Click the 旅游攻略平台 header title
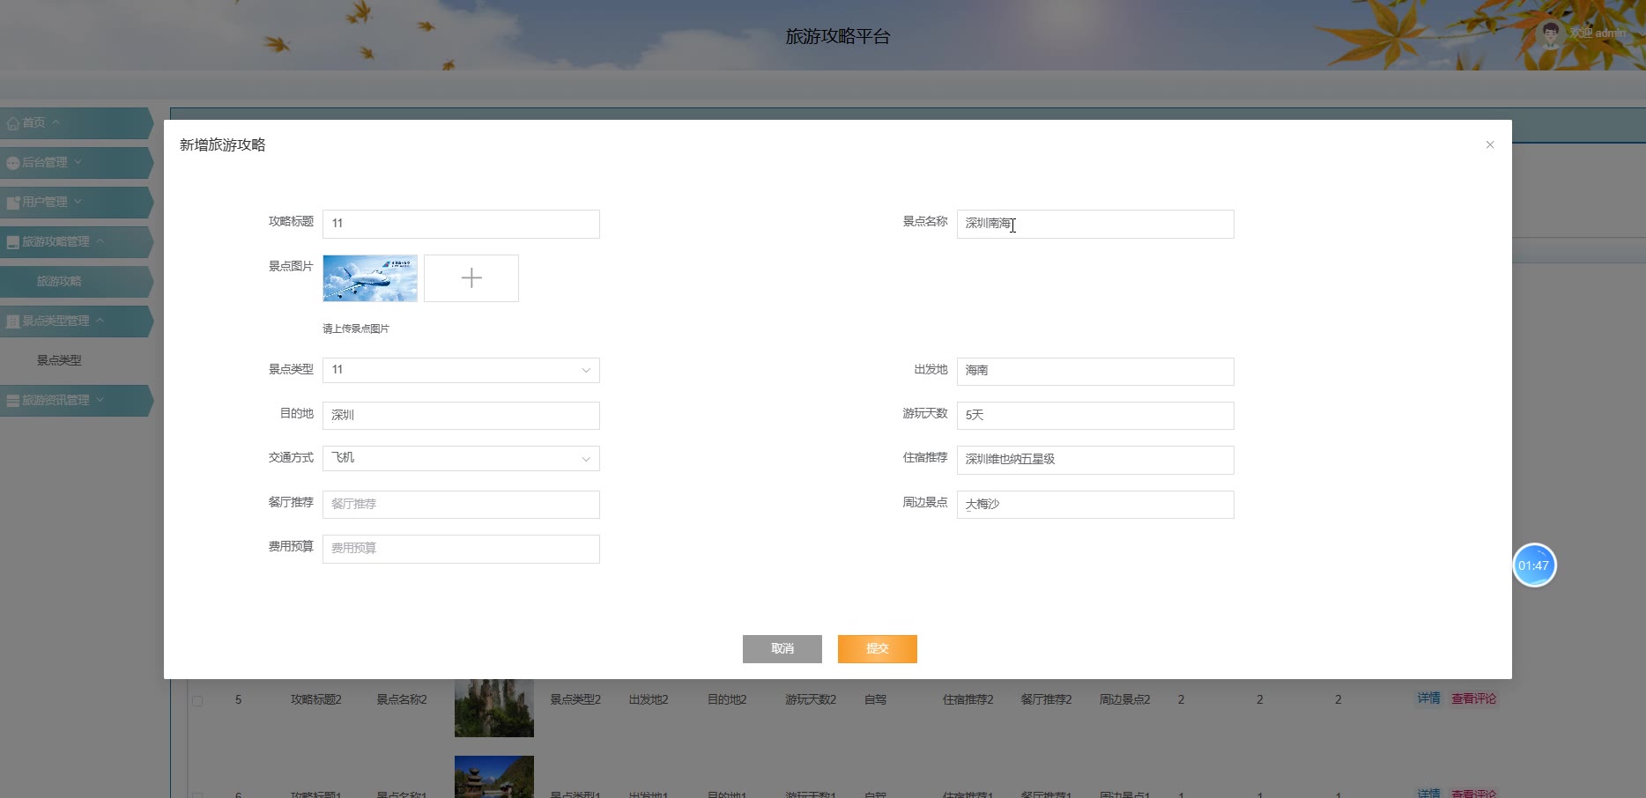 point(838,37)
